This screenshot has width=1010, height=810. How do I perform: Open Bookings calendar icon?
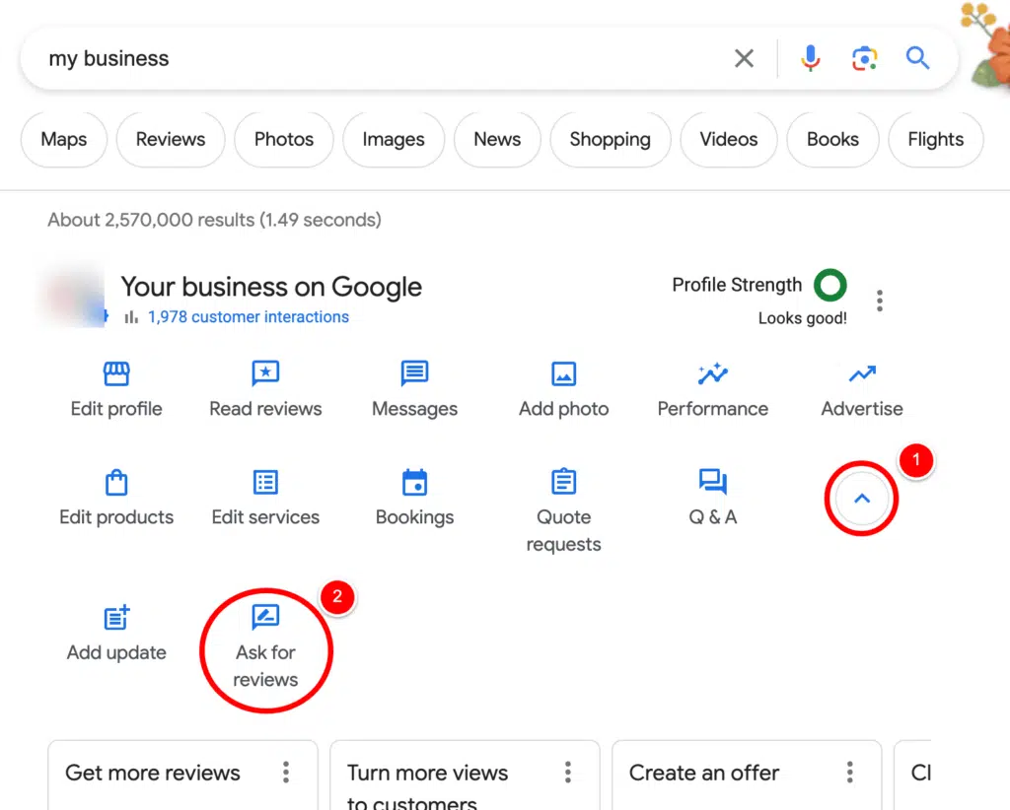pos(415,482)
